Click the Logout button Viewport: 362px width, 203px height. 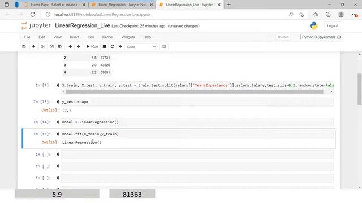point(332,26)
